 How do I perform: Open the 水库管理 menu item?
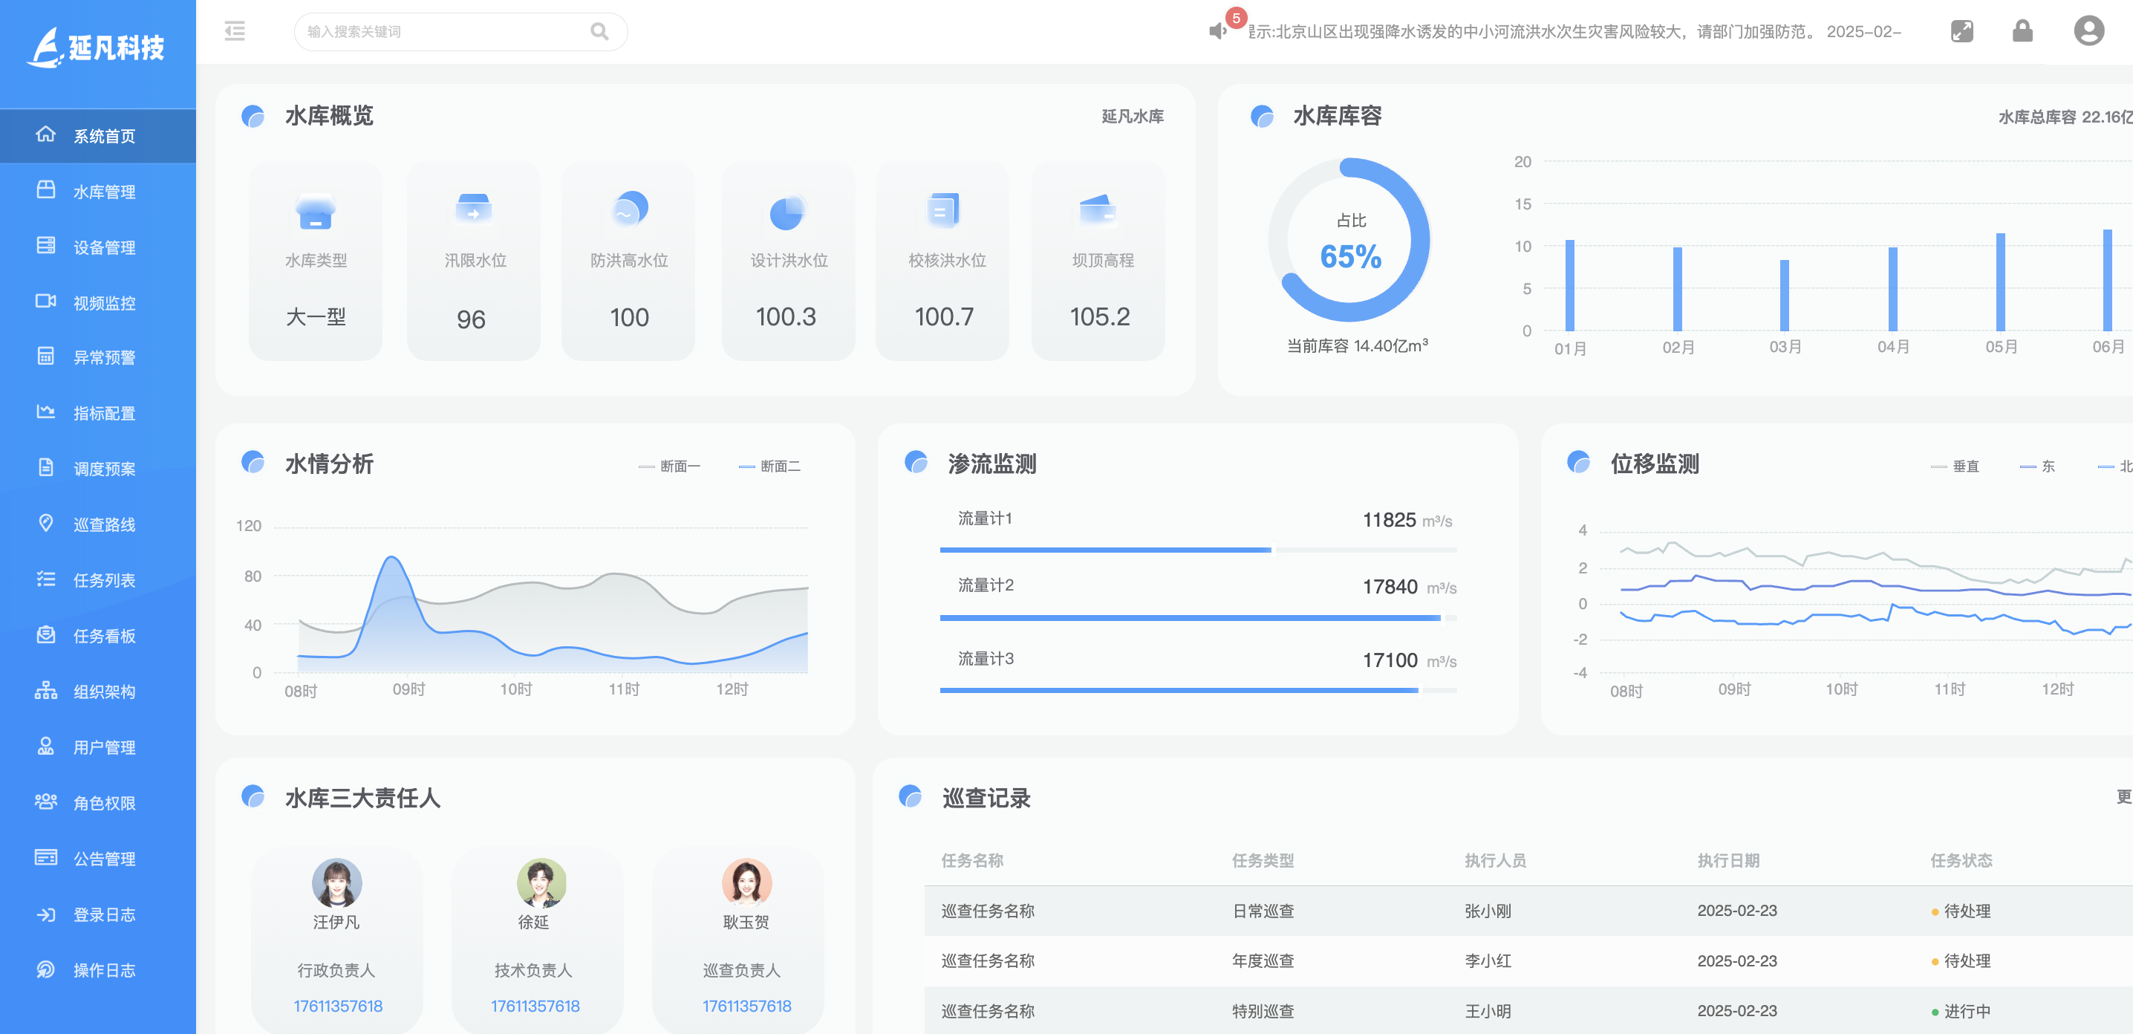[103, 192]
